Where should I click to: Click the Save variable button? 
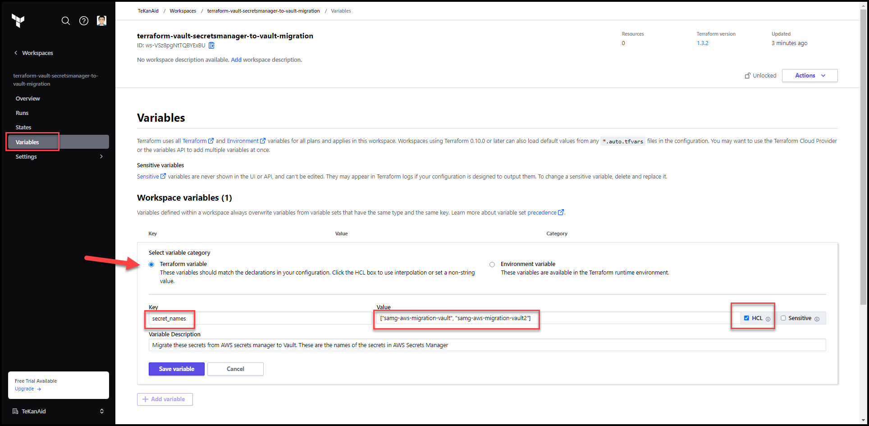tap(176, 369)
